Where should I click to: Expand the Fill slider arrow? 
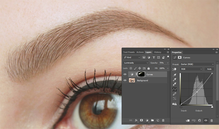click(168, 68)
